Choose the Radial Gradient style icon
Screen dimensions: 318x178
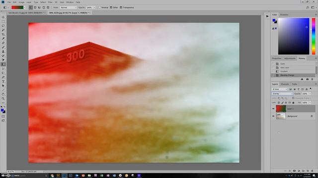[x=35, y=7]
